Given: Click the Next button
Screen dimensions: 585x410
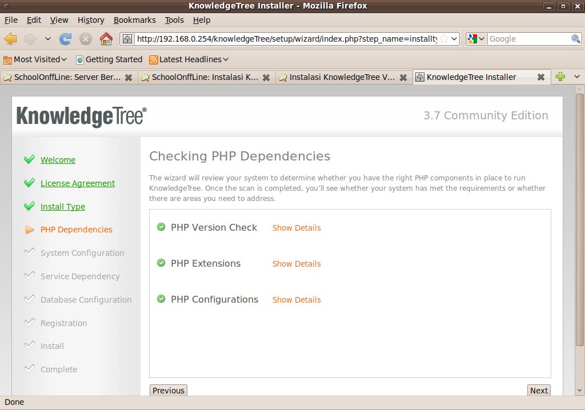Looking at the screenshot, I should tap(539, 391).
